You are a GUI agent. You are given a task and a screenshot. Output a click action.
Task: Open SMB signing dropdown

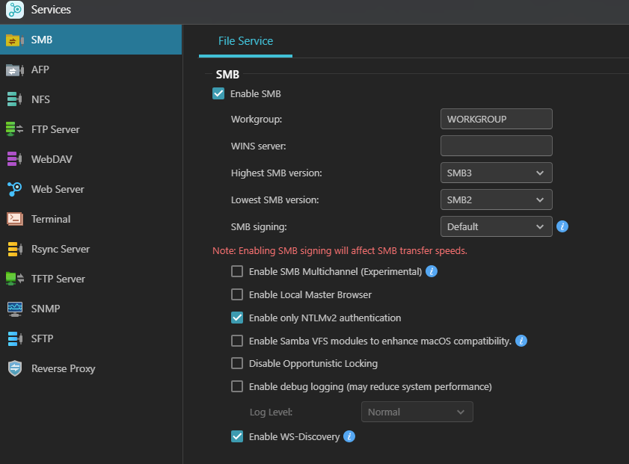coord(496,226)
